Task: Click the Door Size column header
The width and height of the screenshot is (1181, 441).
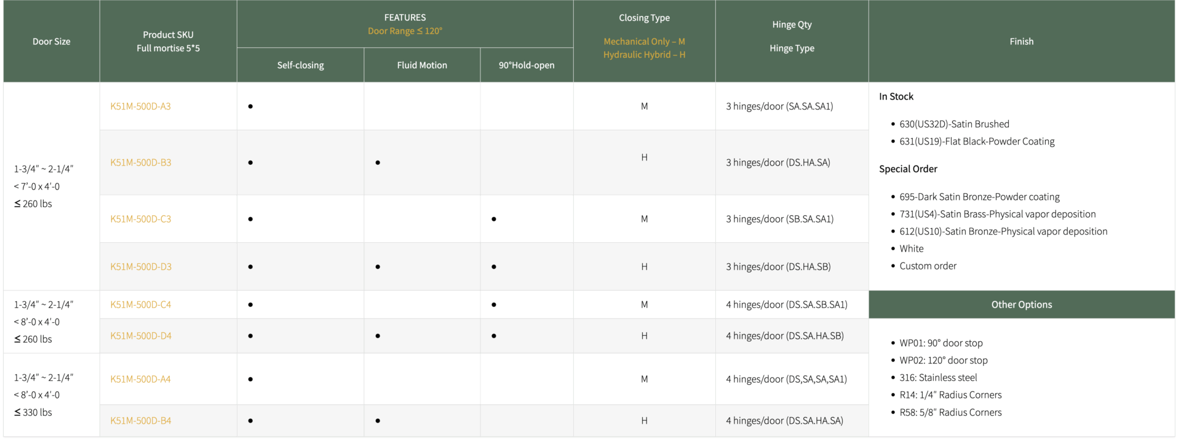Action: click(x=52, y=41)
